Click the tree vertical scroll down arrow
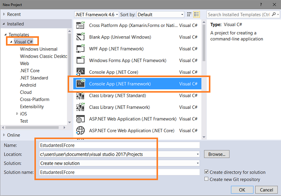The image size is (281, 196). click(70, 122)
